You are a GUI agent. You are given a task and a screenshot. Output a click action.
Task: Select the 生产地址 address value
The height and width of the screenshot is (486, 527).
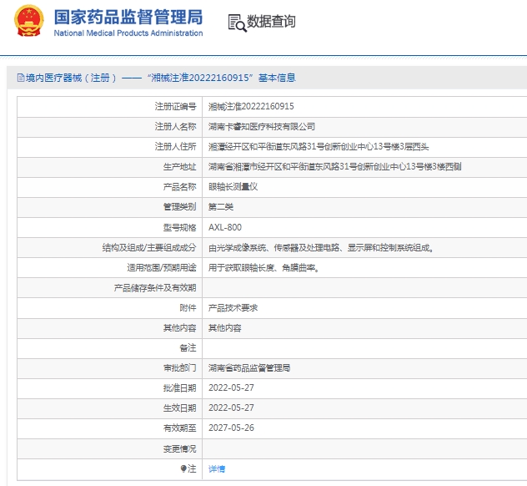[334, 167]
